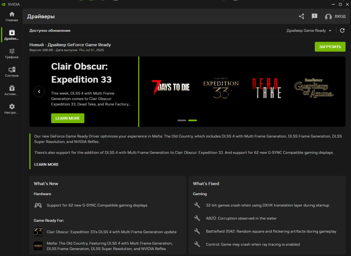Click wrench icon next to 32-bit games fix
Viewport: 351px width, 256px height.
tap(197, 205)
